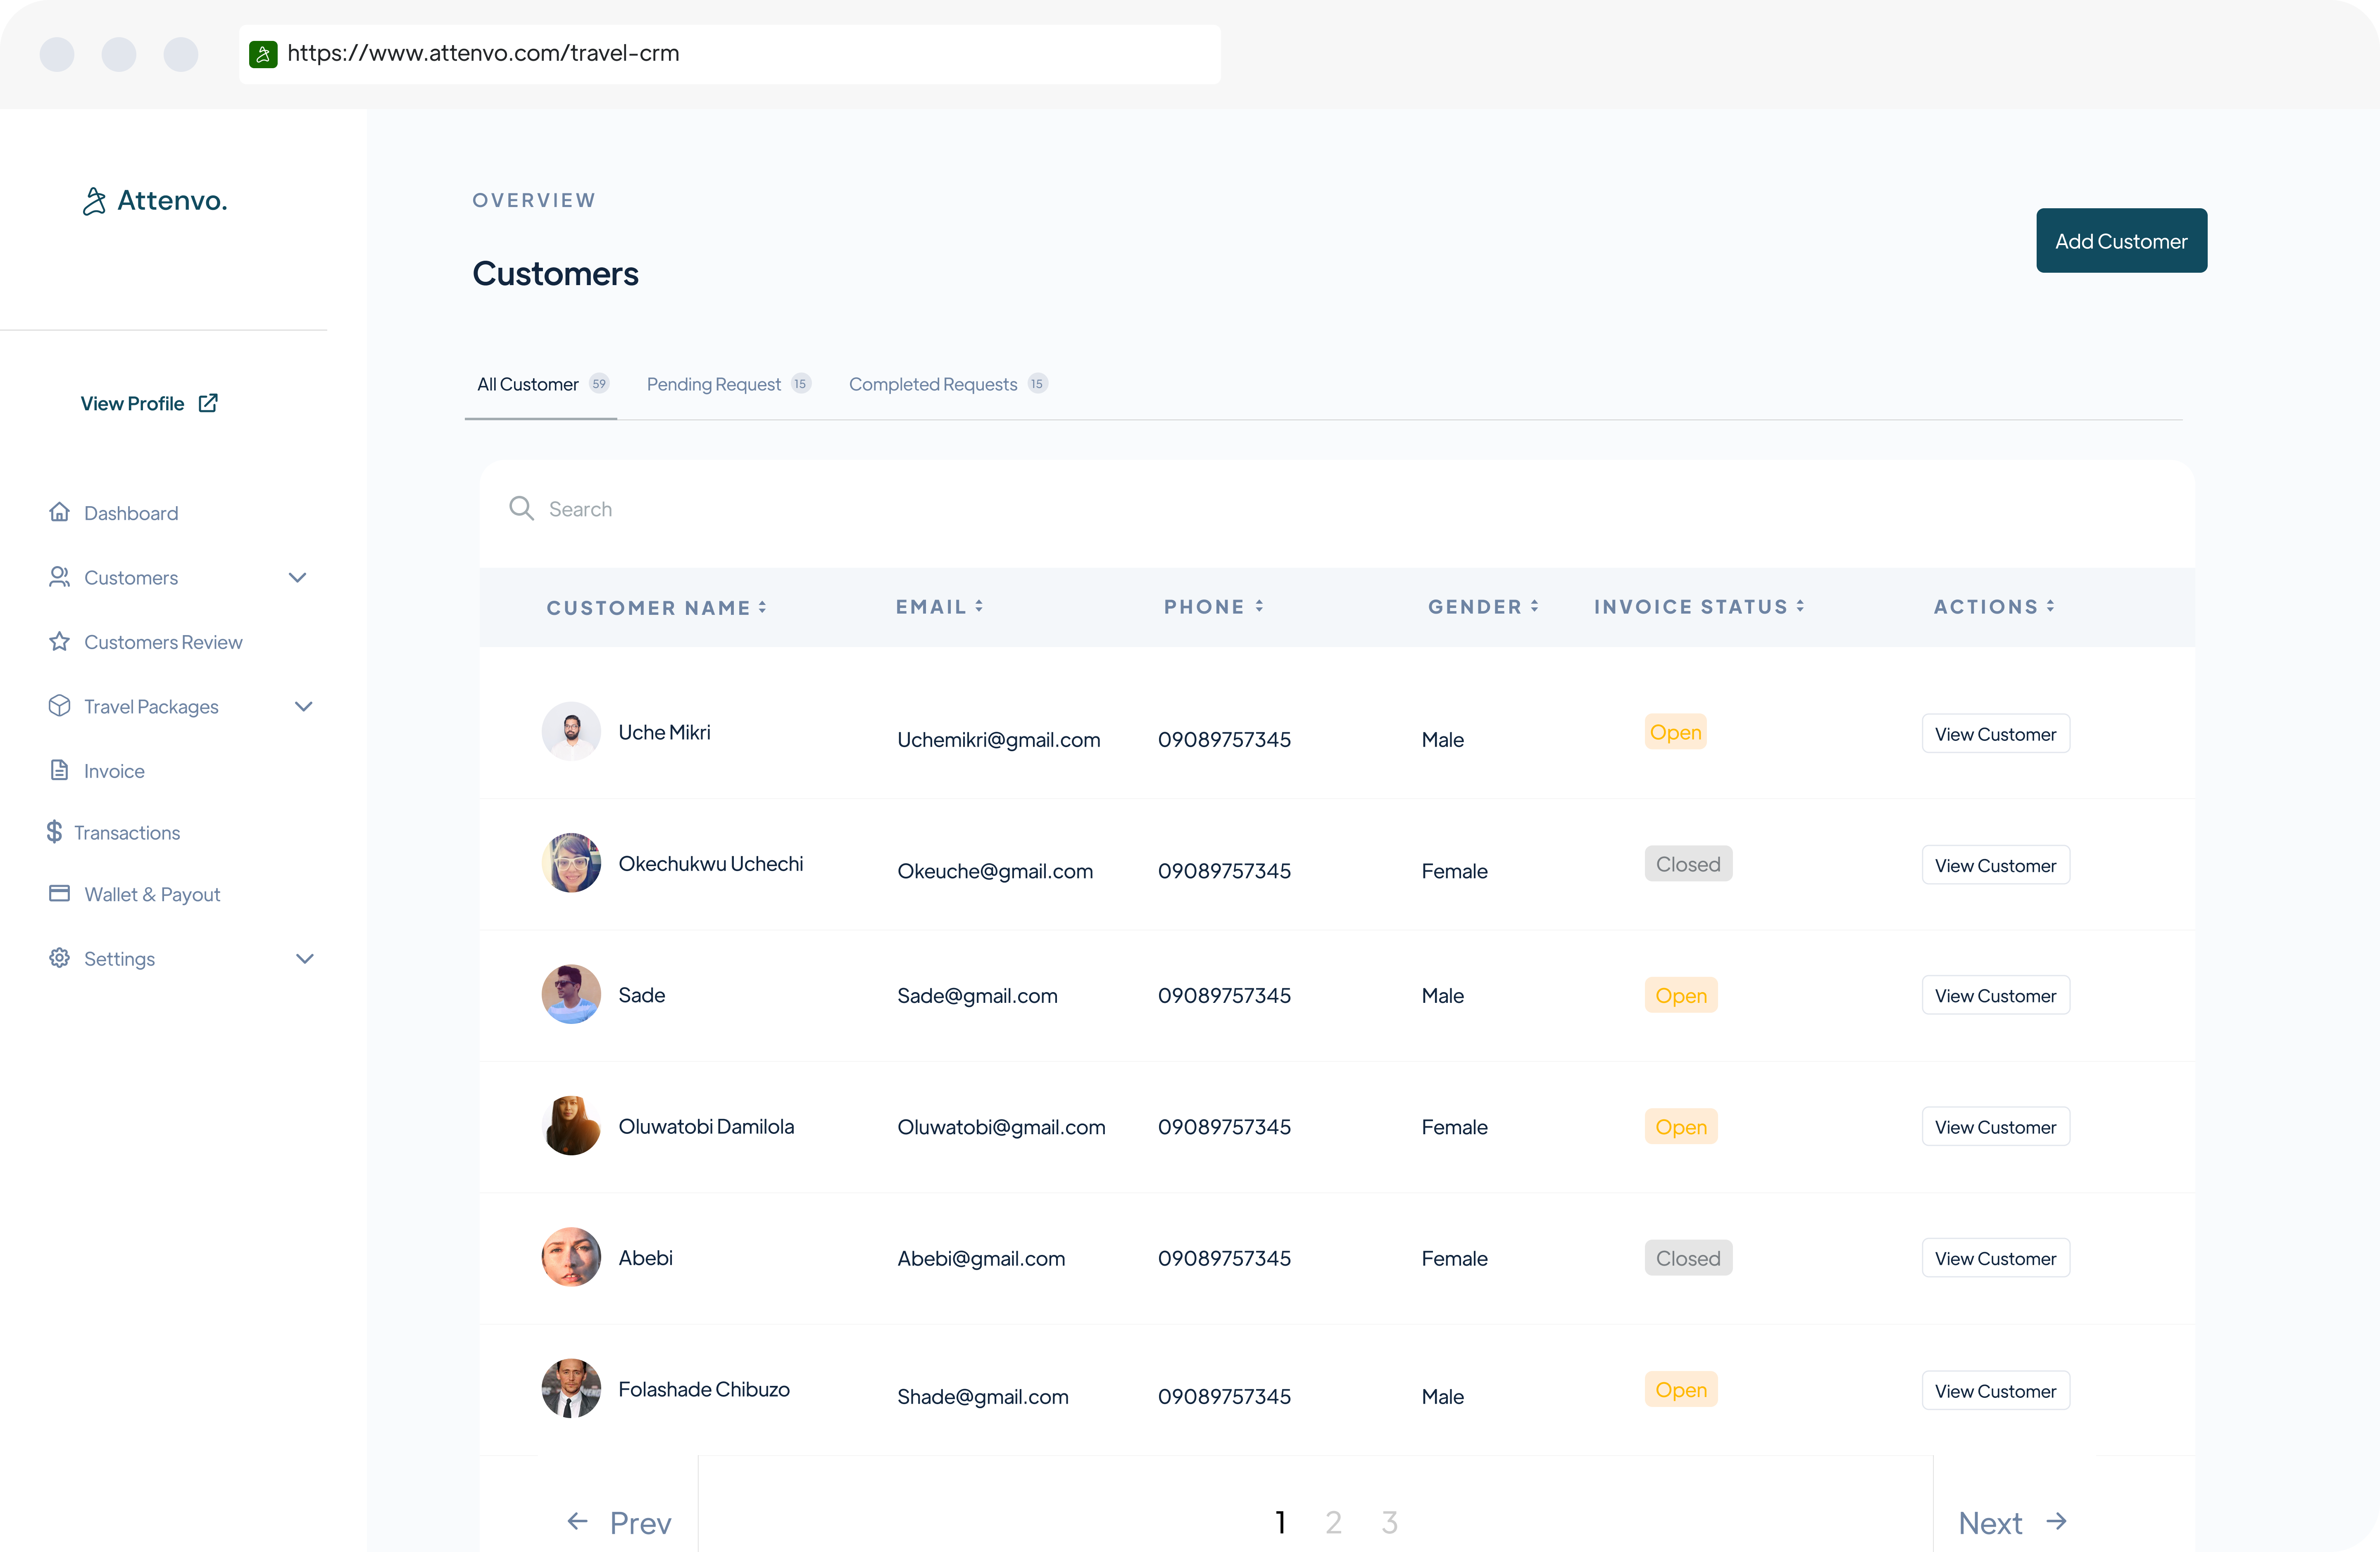
Task: Click the left arrow icon beside Prev
Action: tap(577, 1522)
